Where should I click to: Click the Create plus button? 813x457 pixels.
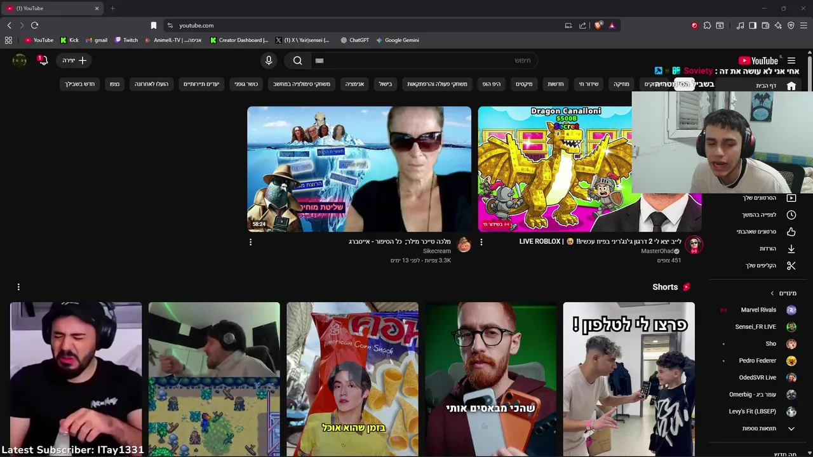75,60
